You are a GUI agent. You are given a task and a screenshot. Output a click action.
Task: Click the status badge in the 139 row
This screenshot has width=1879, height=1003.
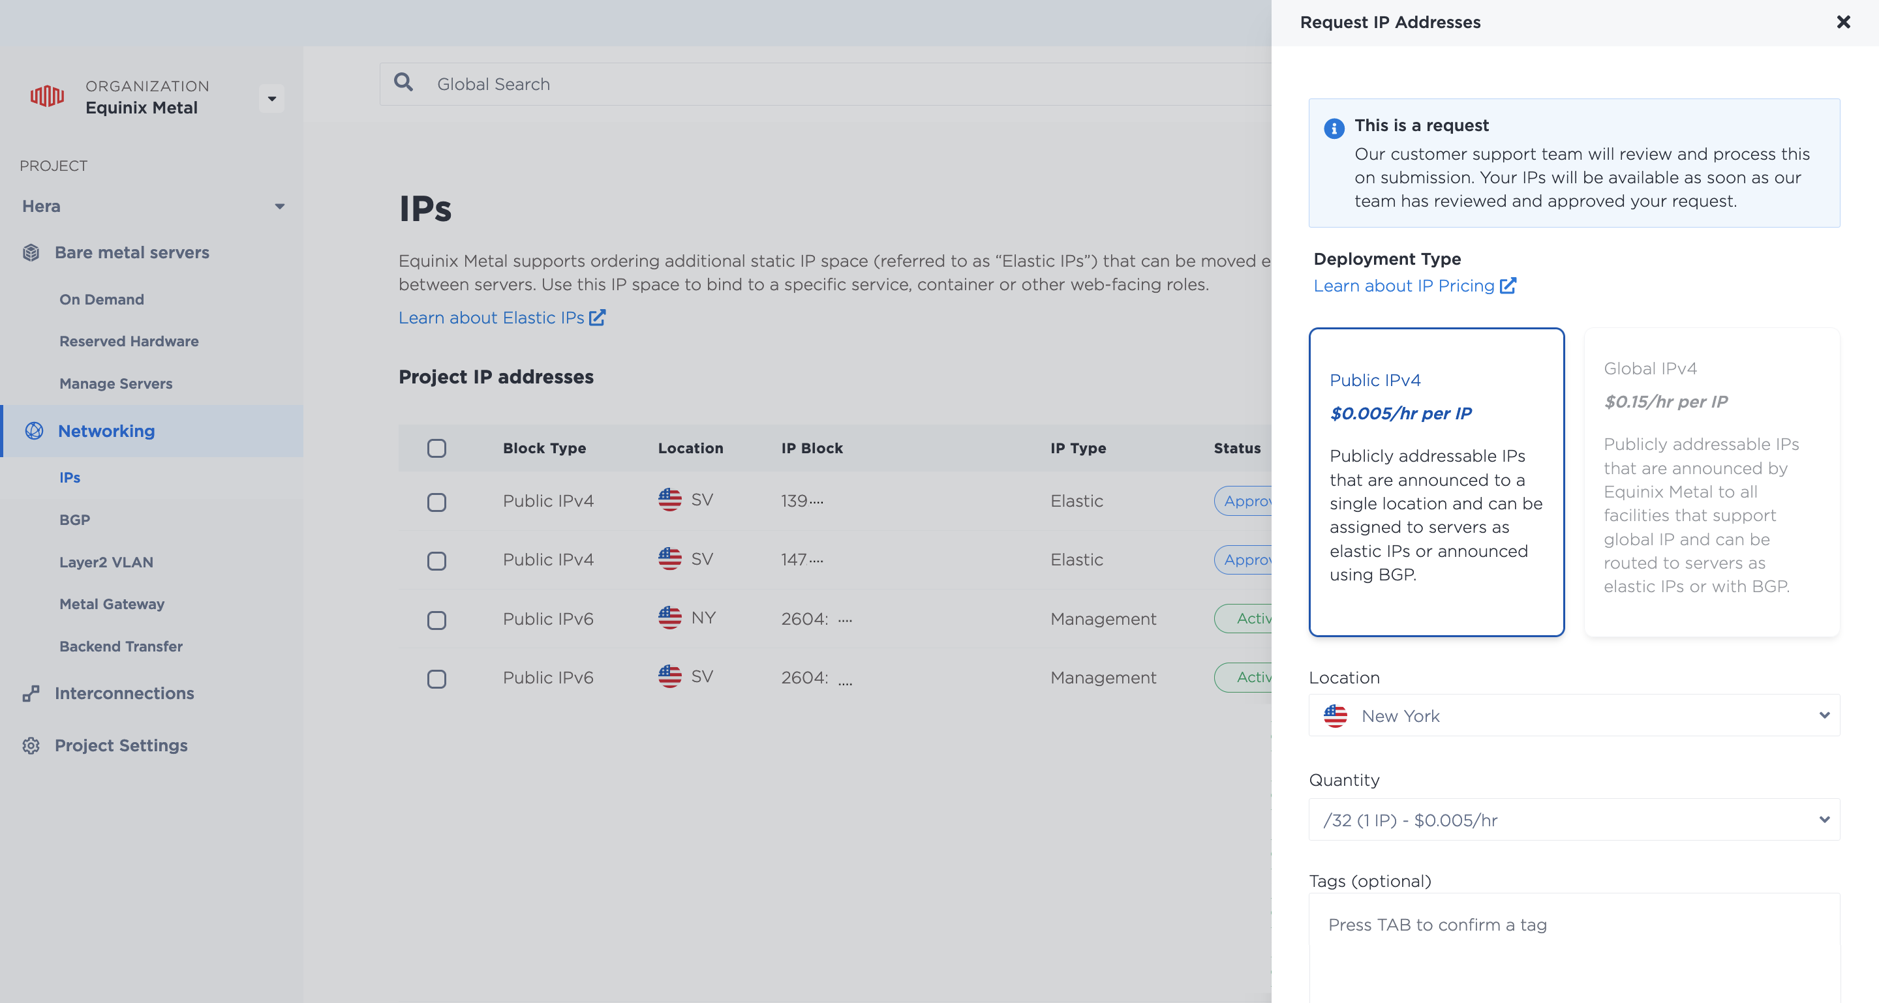click(1243, 501)
